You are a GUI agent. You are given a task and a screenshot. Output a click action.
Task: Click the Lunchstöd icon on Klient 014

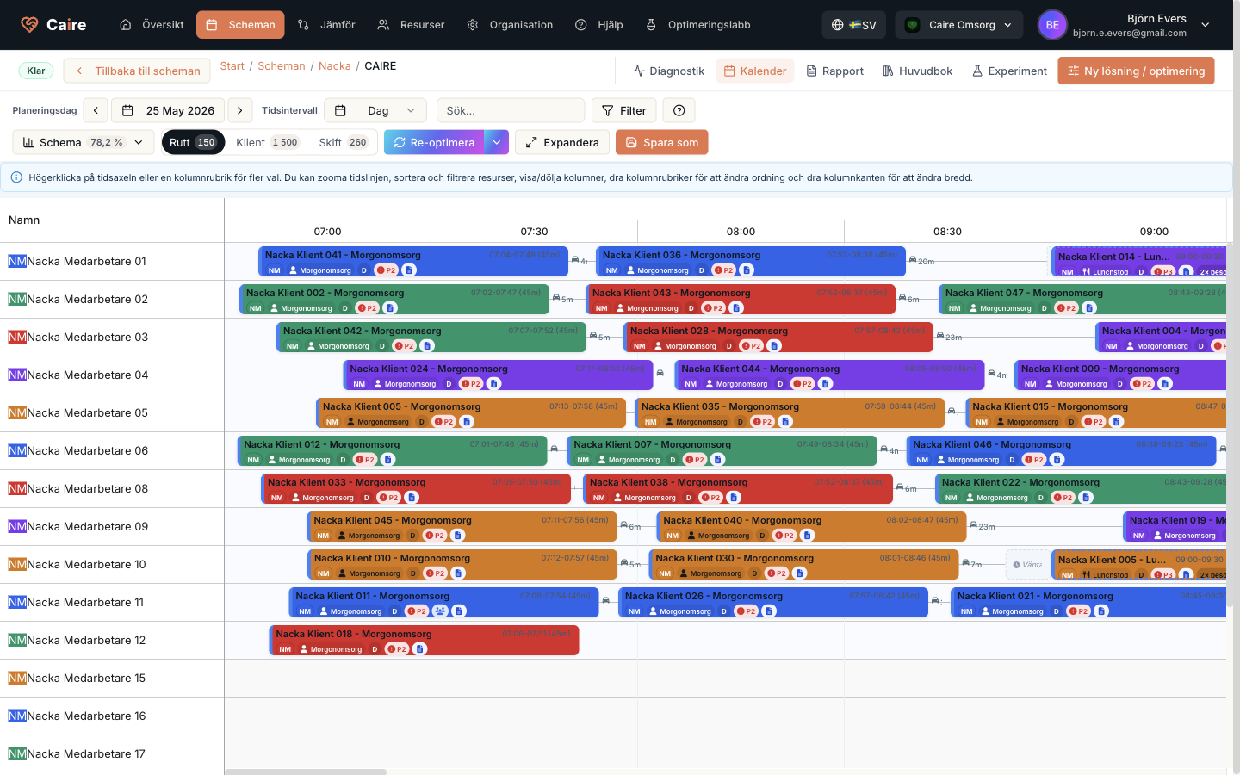[x=1087, y=272]
